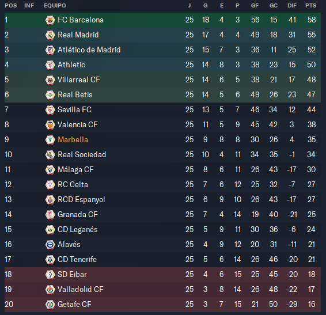This screenshot has width=326, height=315.
Task: Sort by the DIF column header
Action: (x=292, y=6)
